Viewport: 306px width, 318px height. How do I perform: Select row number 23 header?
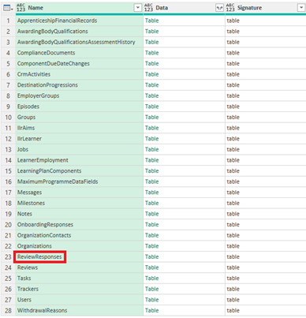pos(8,256)
